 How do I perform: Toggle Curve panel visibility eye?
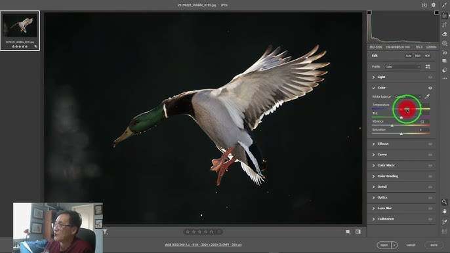pos(430,155)
